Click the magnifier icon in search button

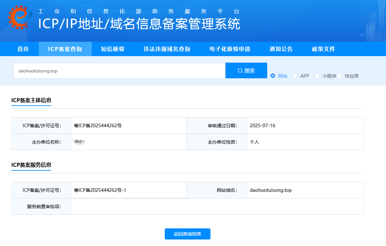[240, 70]
